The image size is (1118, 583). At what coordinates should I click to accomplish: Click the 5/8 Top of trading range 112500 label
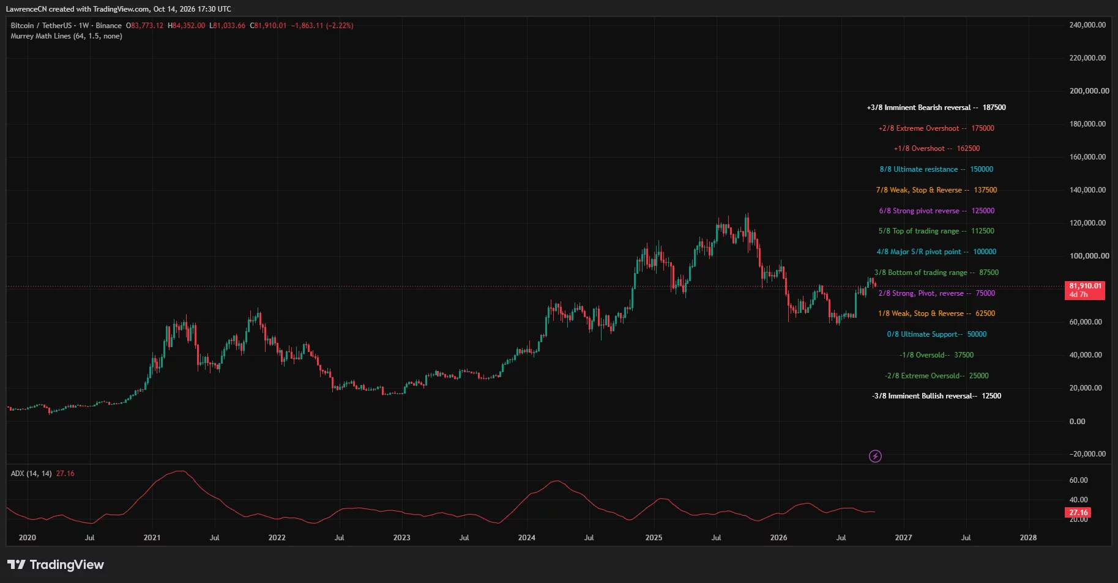pos(936,231)
